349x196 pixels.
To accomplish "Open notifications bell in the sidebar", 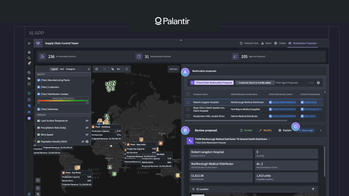I will [29, 63].
